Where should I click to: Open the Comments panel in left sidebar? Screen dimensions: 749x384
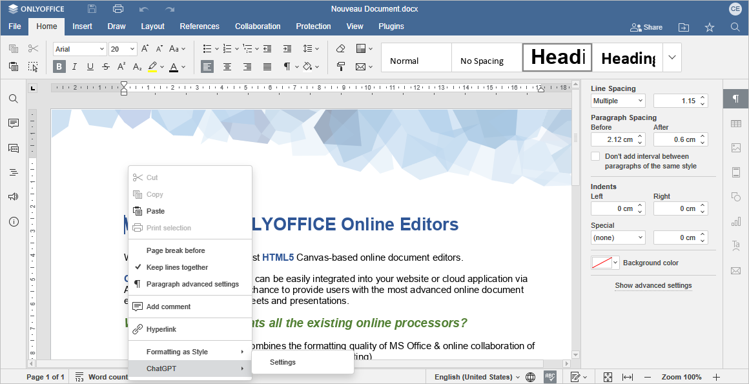click(13, 123)
